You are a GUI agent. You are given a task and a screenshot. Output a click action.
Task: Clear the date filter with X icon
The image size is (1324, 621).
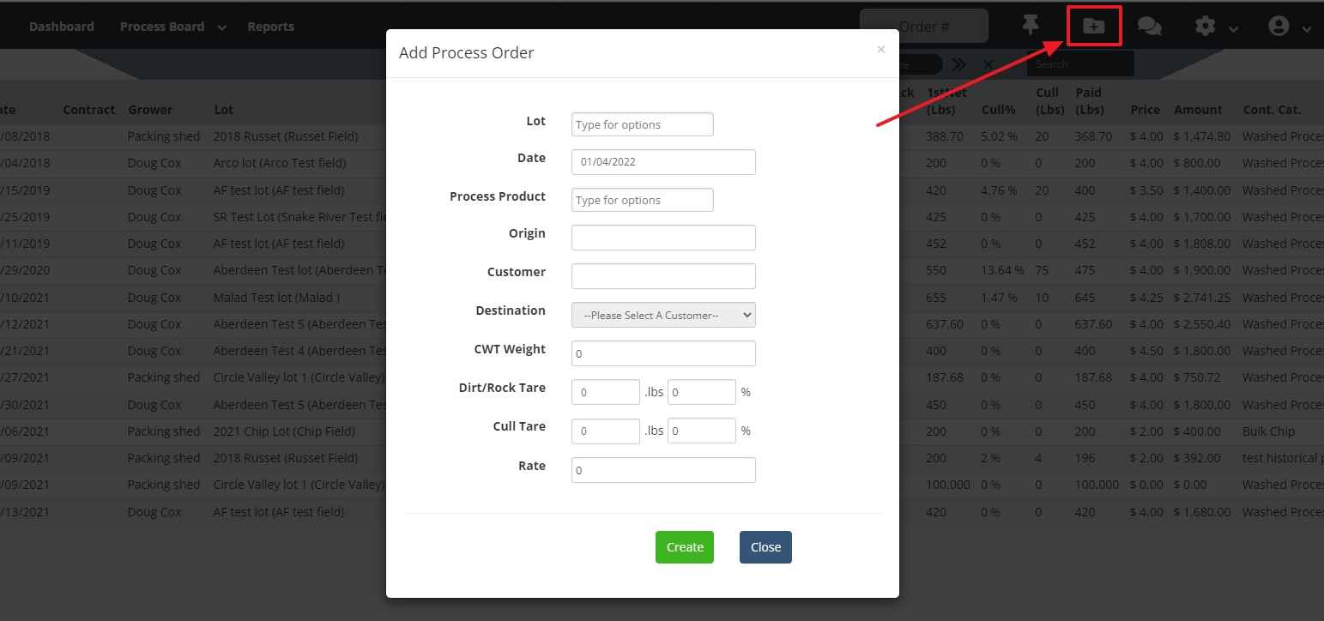coord(988,64)
